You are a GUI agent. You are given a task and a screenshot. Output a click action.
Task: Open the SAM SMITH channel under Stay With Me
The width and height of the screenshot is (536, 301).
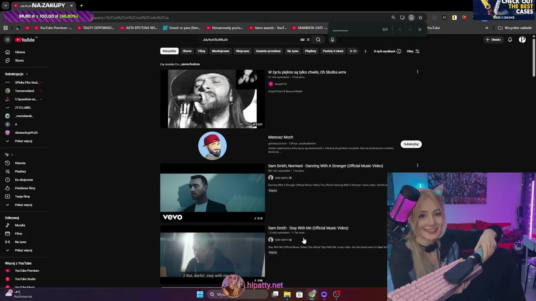(281, 240)
